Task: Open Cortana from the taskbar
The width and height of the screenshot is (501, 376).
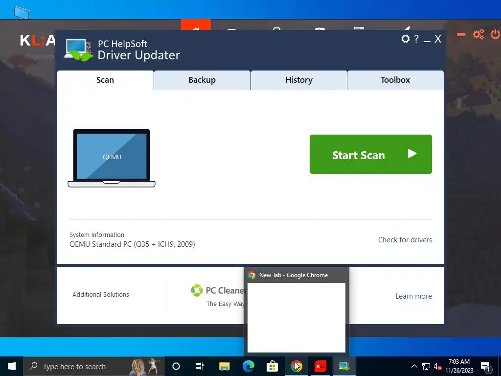Action: tap(176, 366)
